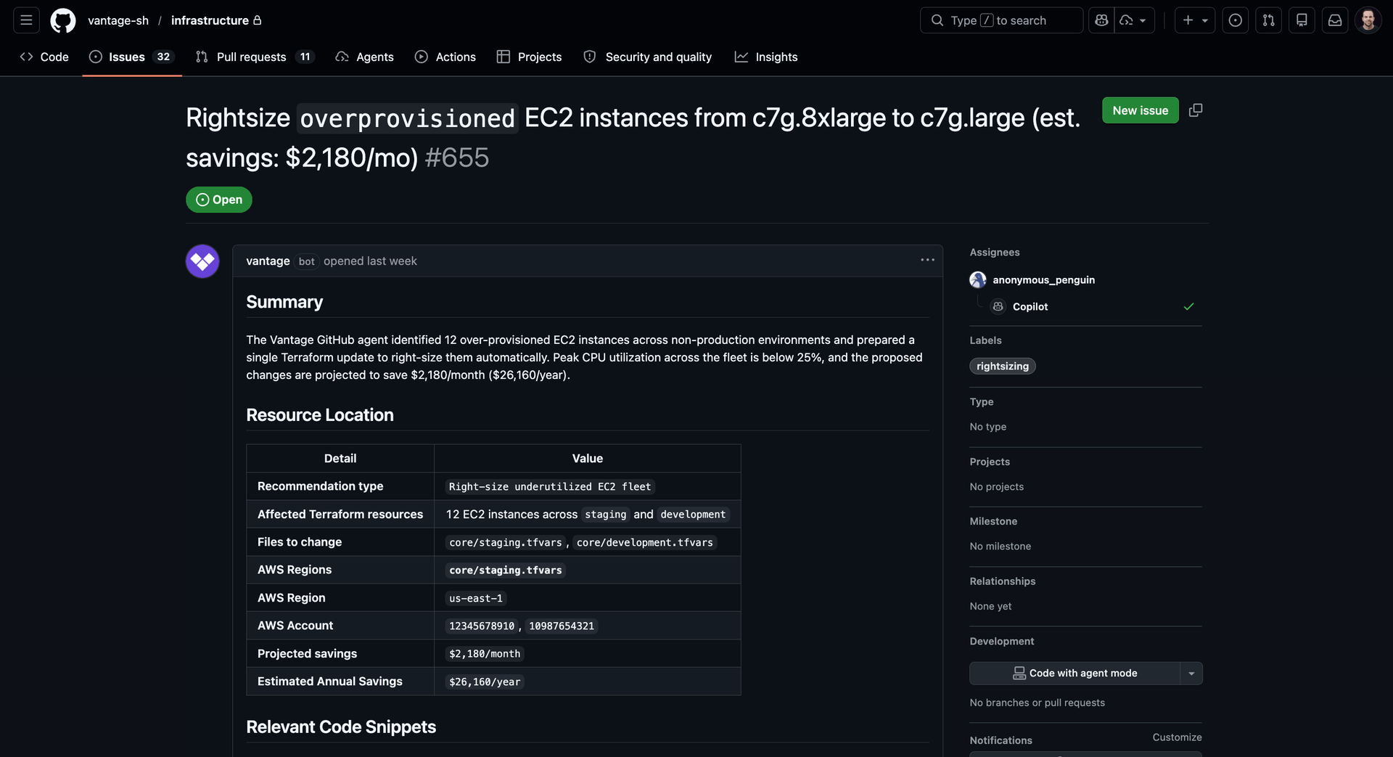This screenshot has width=1393, height=757.
Task: Open Customize under Notifications
Action: [x=1176, y=737]
